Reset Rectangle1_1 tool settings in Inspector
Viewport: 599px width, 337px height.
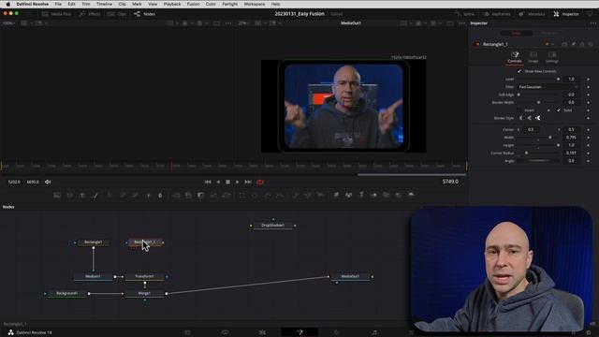pos(591,44)
